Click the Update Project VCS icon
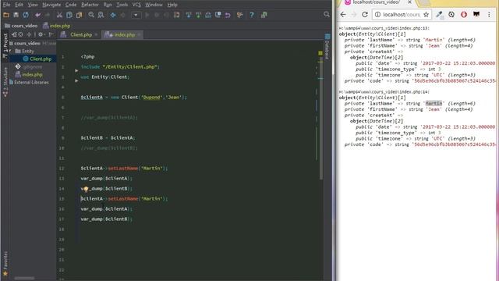This screenshot has width=499, height=281. pyautogui.click(x=189, y=15)
